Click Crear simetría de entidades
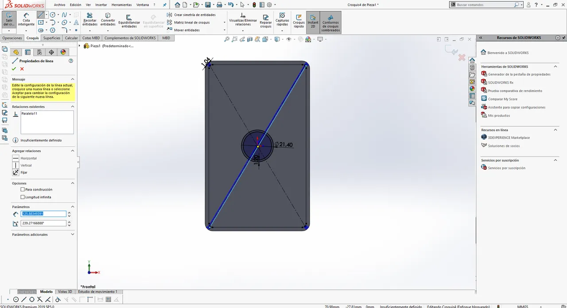Viewport: 567px width, 308px height. pos(191,15)
